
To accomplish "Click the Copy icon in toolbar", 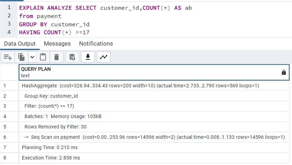I will [x=21, y=57].
